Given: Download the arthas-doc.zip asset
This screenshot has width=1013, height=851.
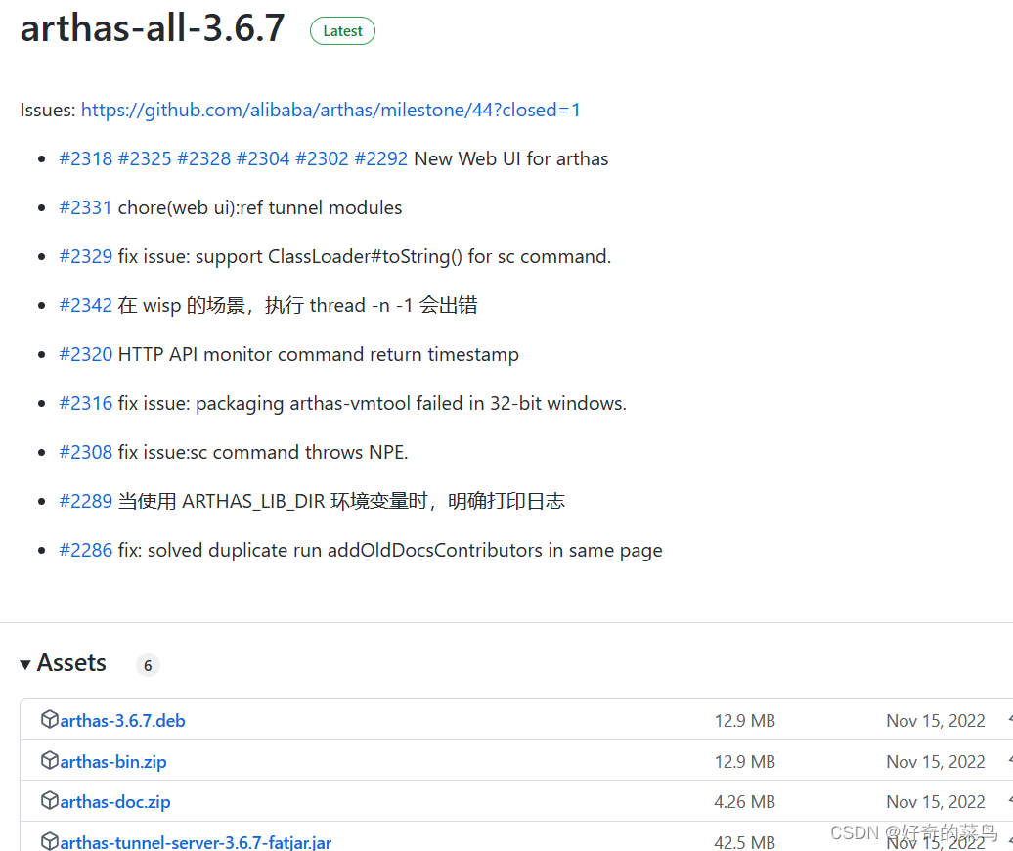Looking at the screenshot, I should click(114, 800).
